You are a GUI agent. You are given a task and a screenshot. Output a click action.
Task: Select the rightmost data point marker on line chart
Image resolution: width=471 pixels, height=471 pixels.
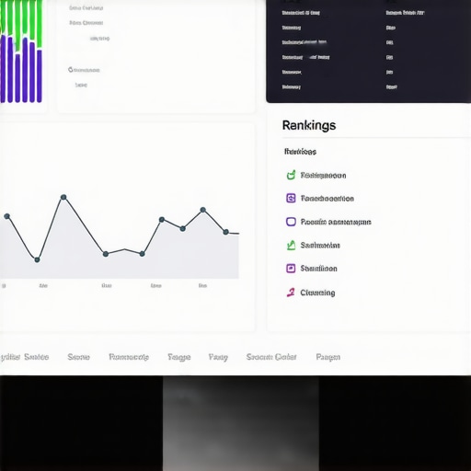pos(226,232)
